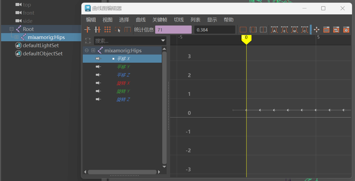Viewport: 355px width, 181px height.
Task: Click the front camera icon in Outliner
Action: tap(19, 13)
